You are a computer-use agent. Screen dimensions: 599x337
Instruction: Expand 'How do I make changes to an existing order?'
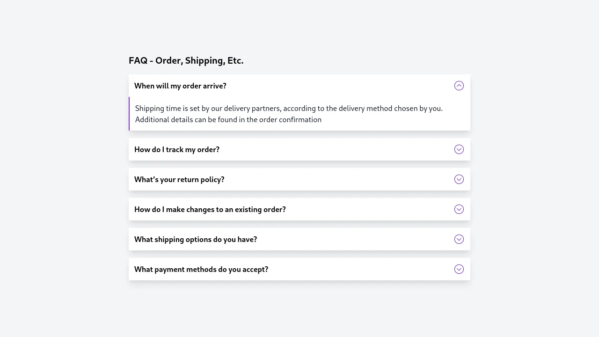tap(210, 209)
